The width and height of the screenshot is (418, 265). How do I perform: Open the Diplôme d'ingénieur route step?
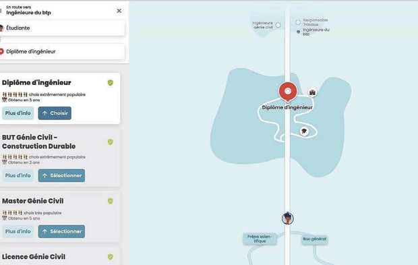click(62, 52)
